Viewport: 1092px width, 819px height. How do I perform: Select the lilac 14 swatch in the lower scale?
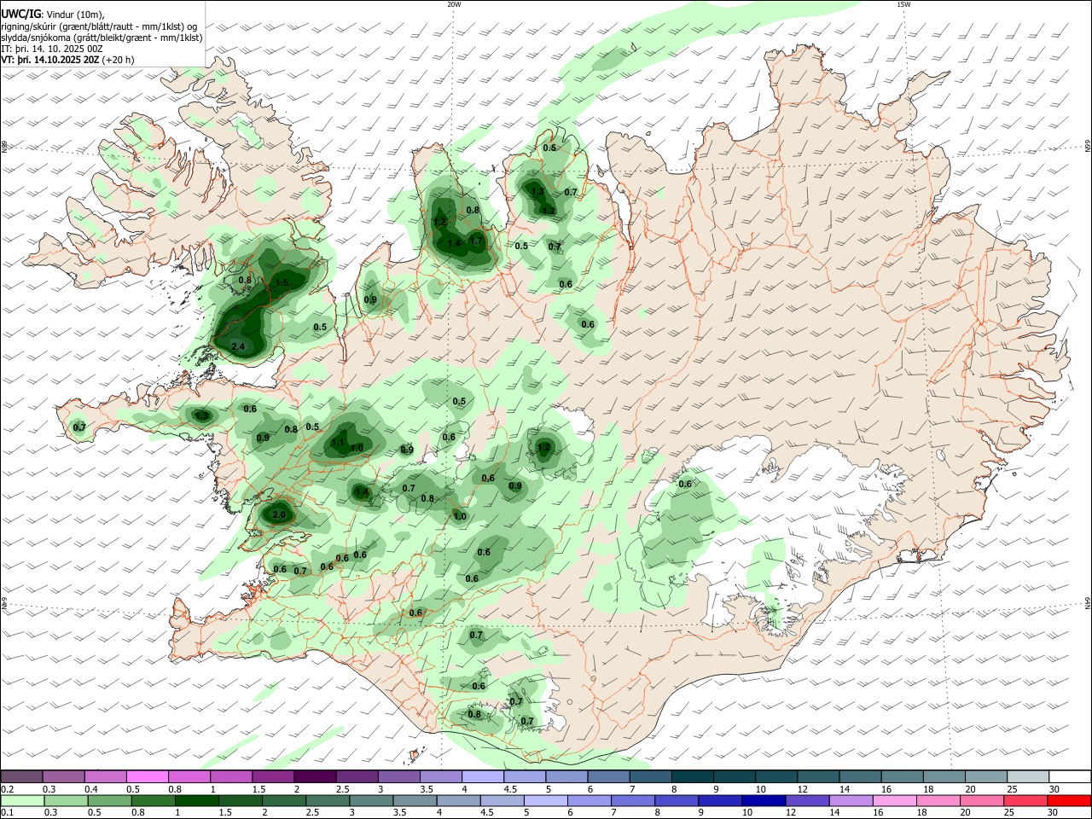click(x=851, y=800)
